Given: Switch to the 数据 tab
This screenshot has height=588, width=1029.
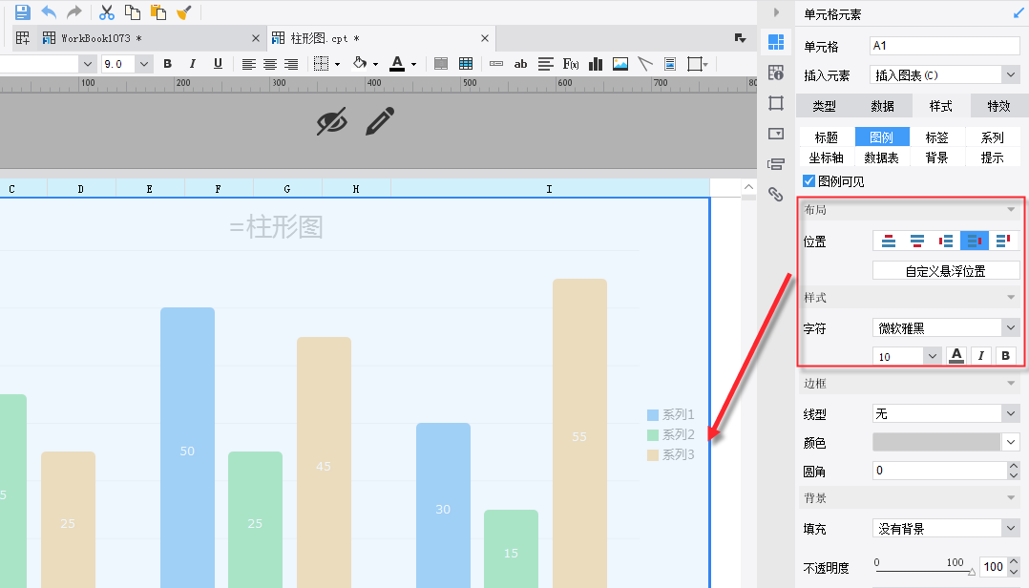Looking at the screenshot, I should [883, 106].
